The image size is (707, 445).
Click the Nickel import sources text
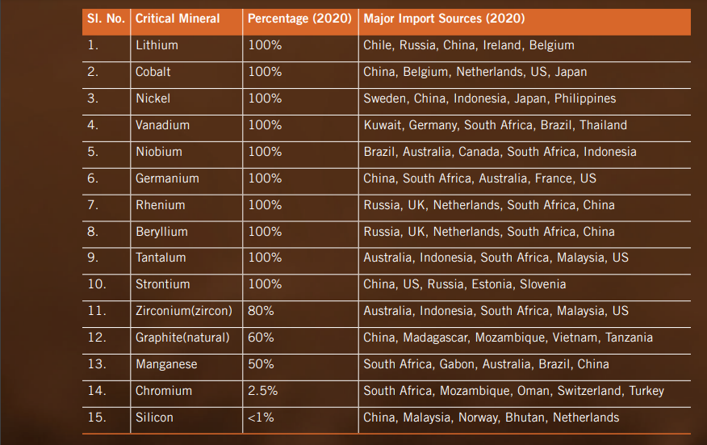click(x=490, y=99)
